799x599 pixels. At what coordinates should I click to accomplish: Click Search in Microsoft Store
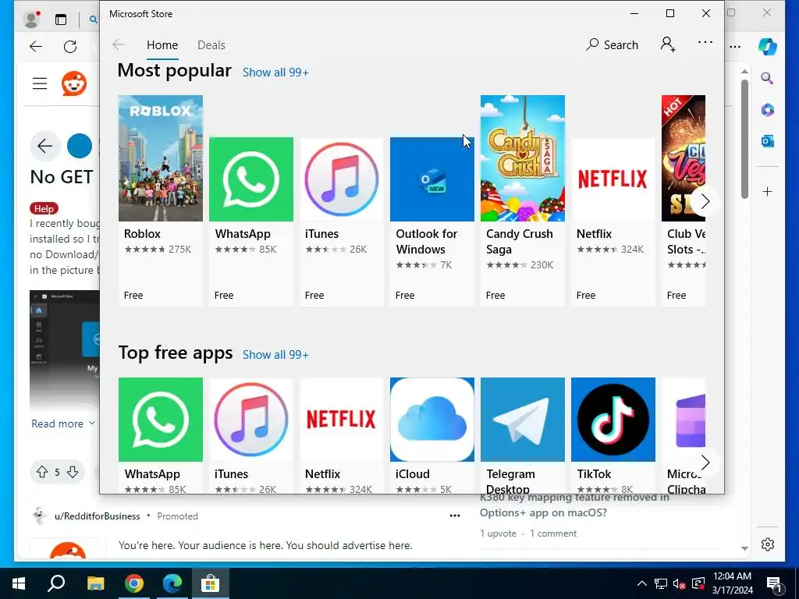pos(612,44)
